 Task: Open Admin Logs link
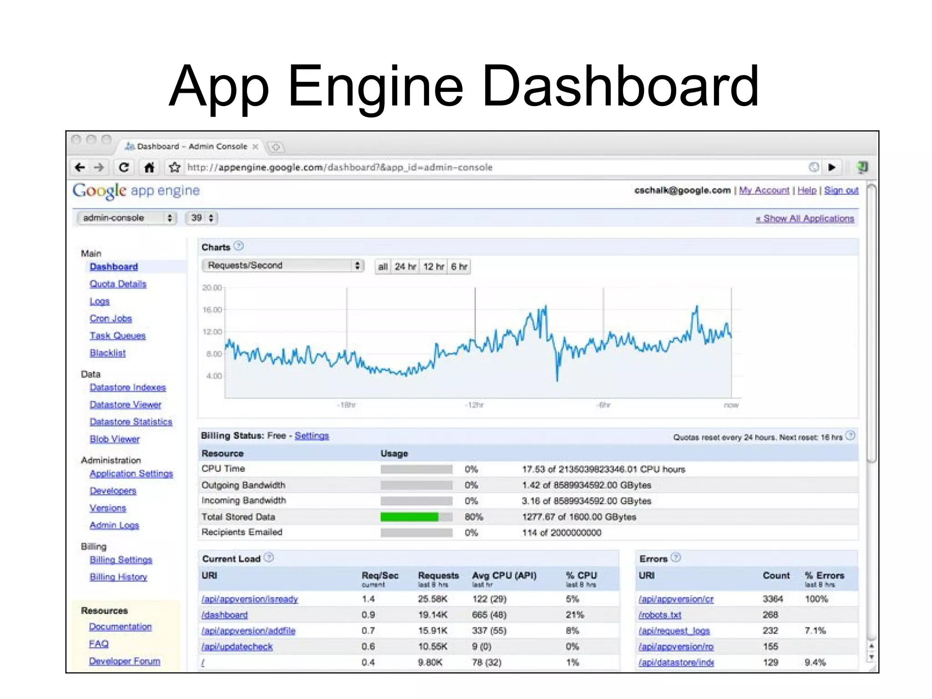tap(114, 526)
